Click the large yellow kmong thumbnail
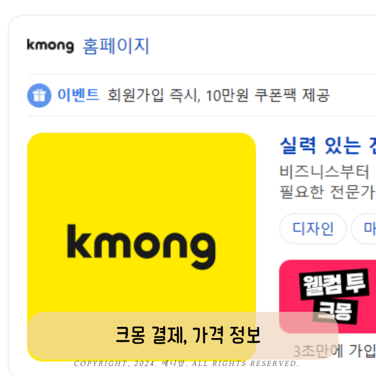This screenshot has width=376, height=376. tap(142, 247)
